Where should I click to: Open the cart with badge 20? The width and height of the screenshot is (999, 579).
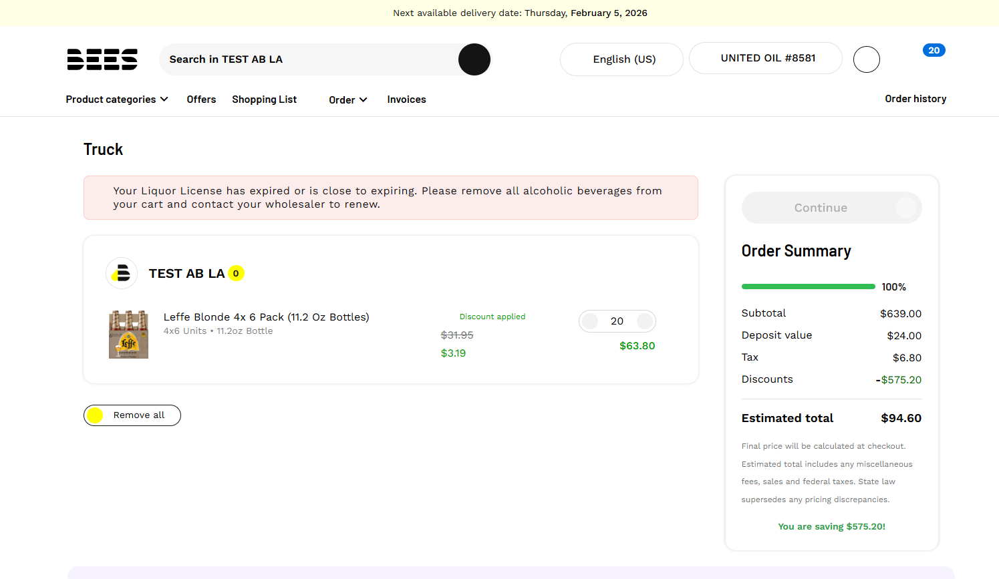point(934,51)
